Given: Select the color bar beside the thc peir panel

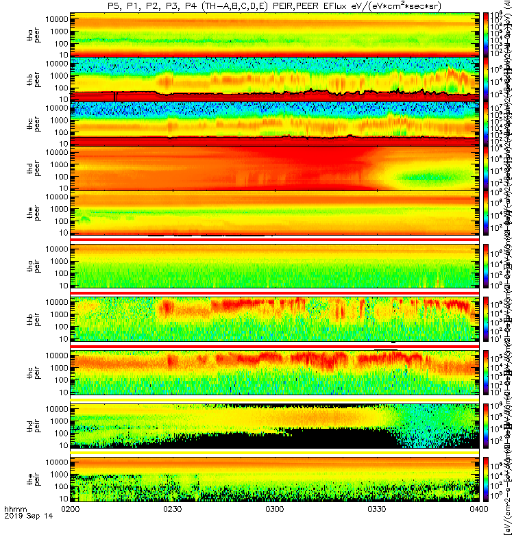Looking at the screenshot, I should point(486,373).
